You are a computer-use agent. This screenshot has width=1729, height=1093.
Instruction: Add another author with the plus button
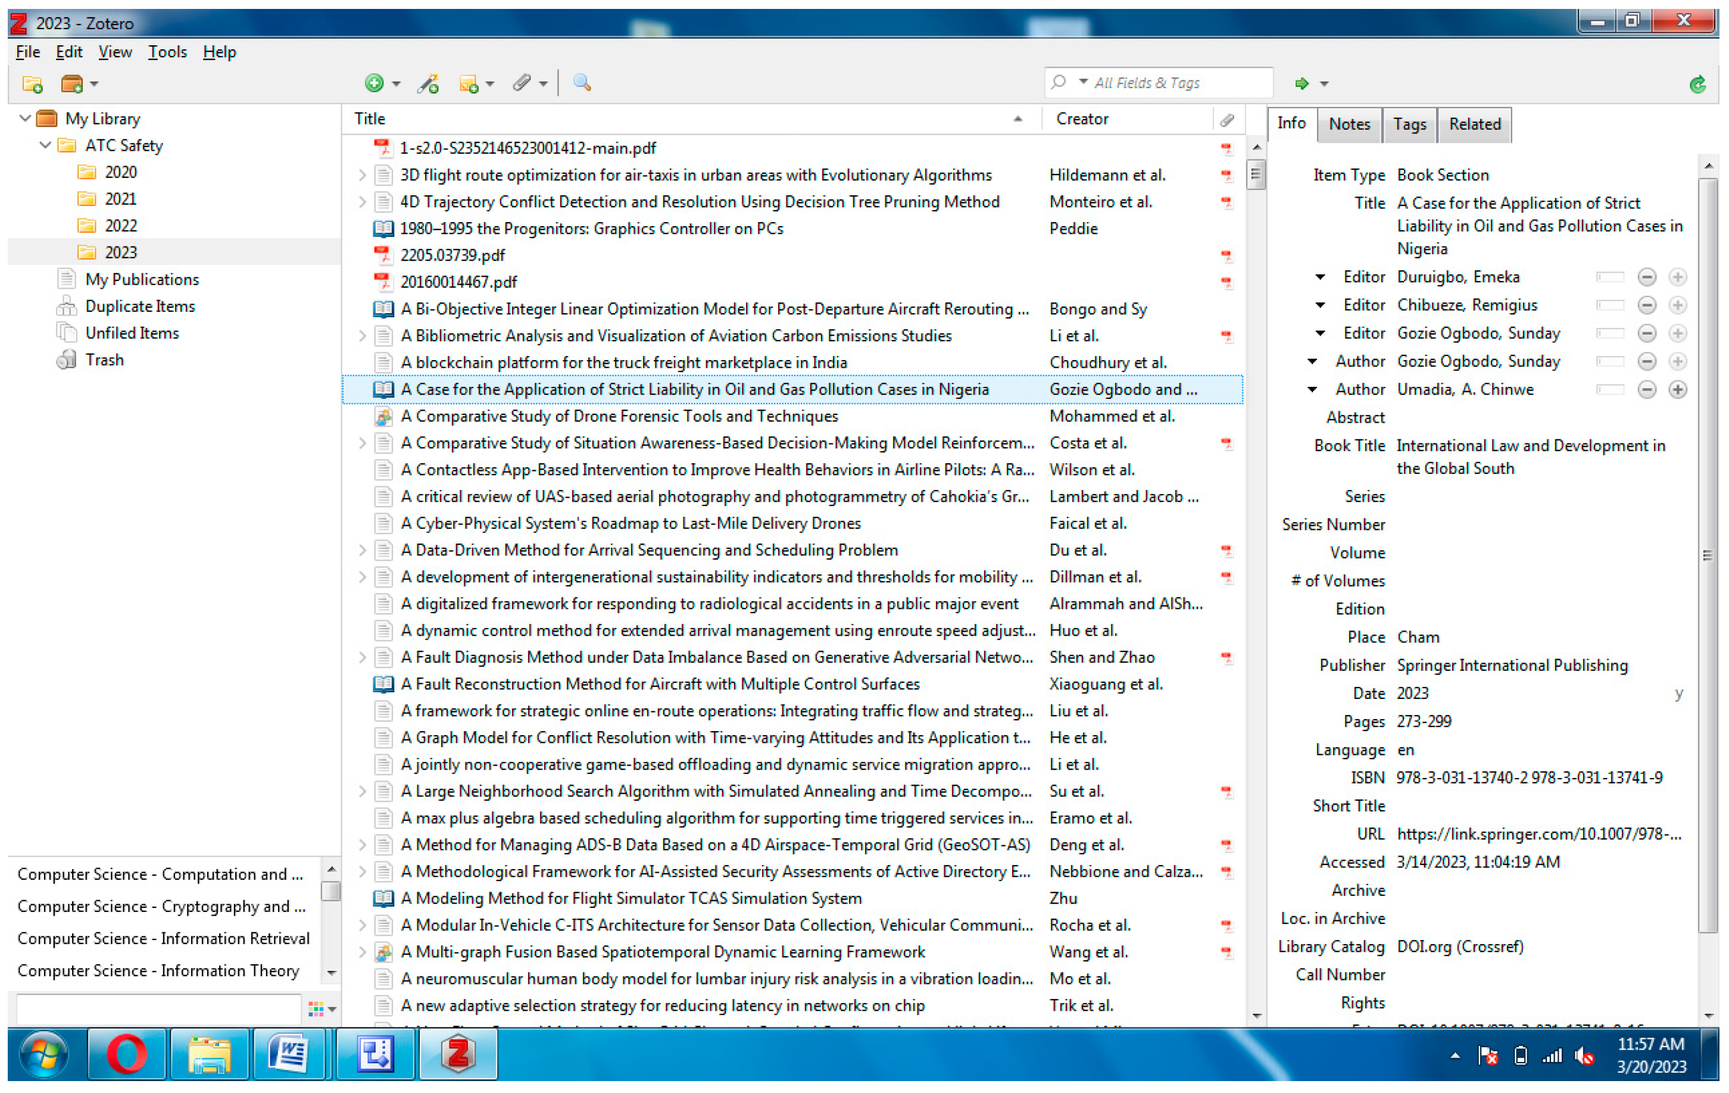(x=1678, y=389)
